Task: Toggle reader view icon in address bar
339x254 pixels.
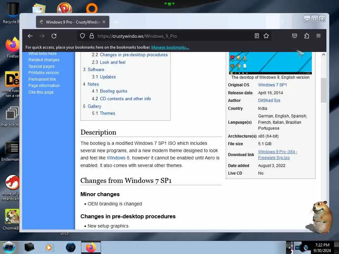Action: [x=257, y=36]
